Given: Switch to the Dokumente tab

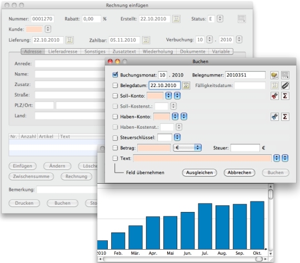Looking at the screenshot, I should (x=192, y=52).
